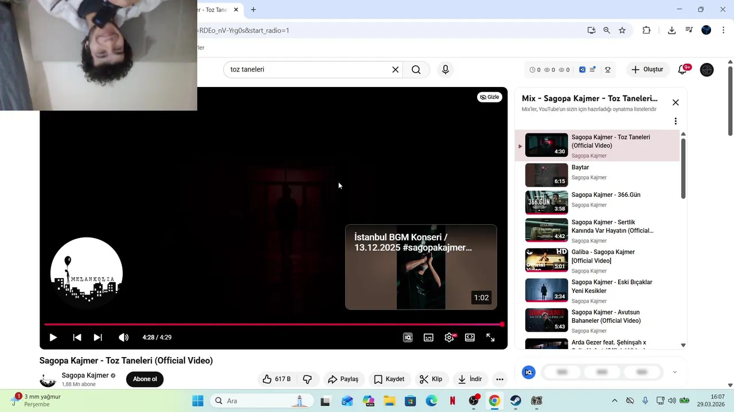This screenshot has height=412, width=734.
Task: Create a clip with Klip button
Action: point(431,379)
